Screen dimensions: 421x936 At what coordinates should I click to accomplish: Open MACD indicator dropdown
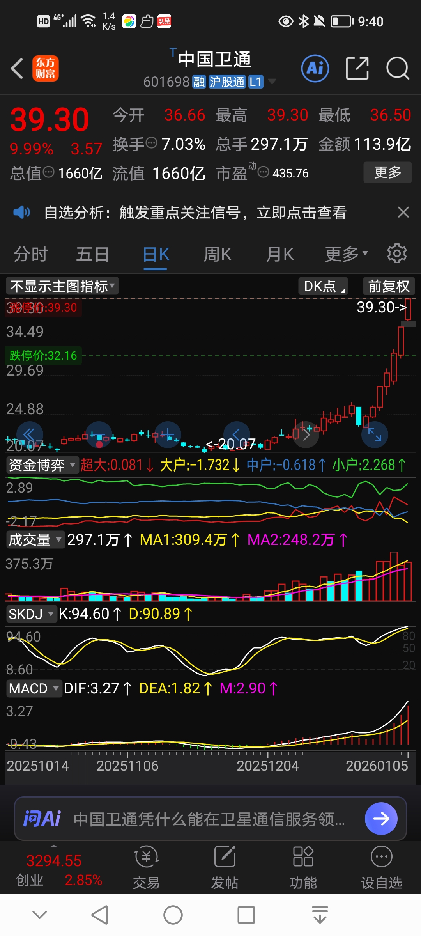point(34,688)
